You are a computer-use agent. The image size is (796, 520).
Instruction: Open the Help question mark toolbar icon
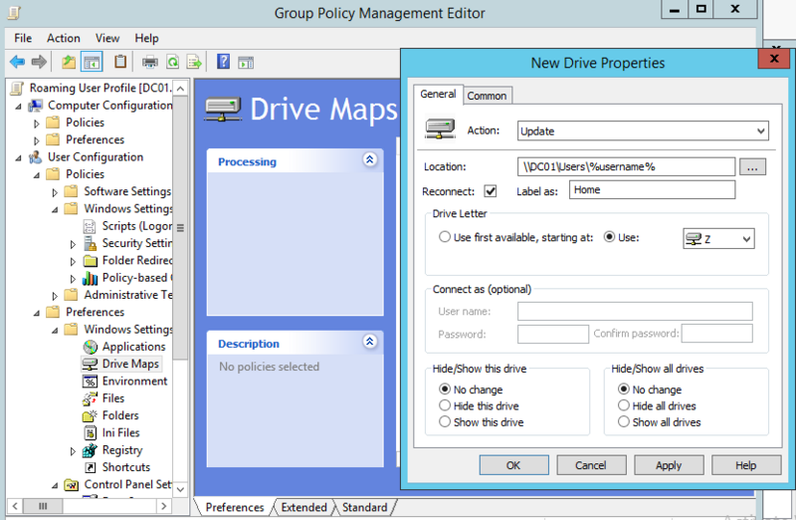coord(223,62)
